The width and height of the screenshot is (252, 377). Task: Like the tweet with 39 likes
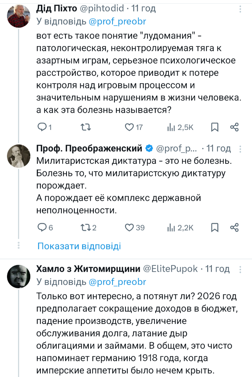pyautogui.click(x=129, y=228)
